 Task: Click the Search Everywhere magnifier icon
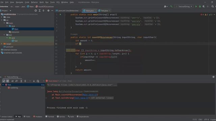tap(213, 6)
